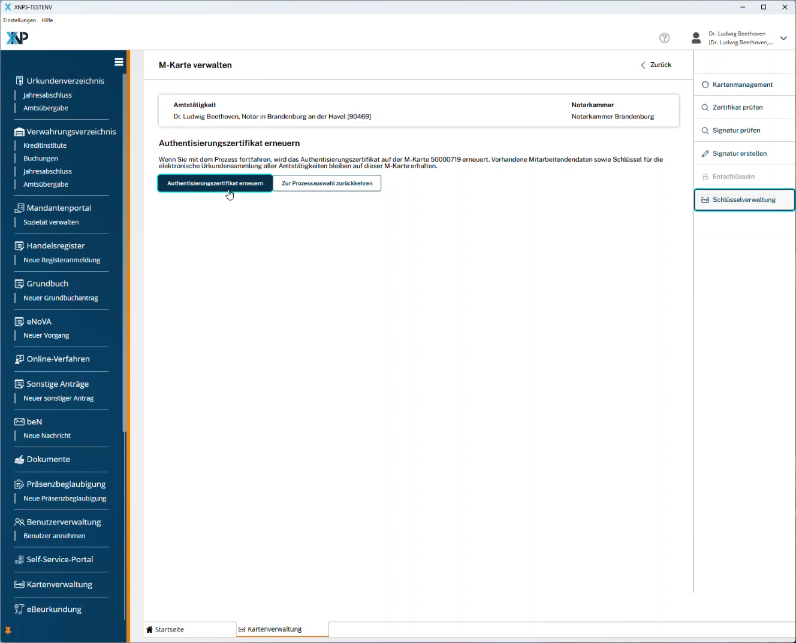Click the sidebar vertical scrollbar

[x=125, y=251]
